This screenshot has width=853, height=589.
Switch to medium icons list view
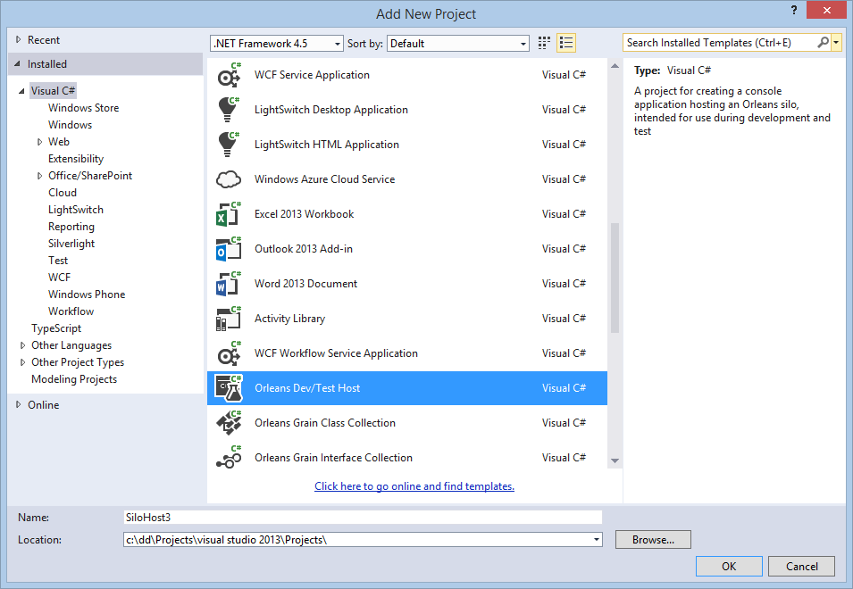tap(566, 43)
